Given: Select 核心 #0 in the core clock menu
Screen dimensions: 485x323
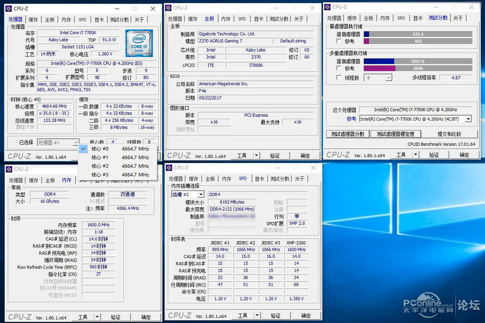Looking at the screenshot, I should (x=118, y=149).
